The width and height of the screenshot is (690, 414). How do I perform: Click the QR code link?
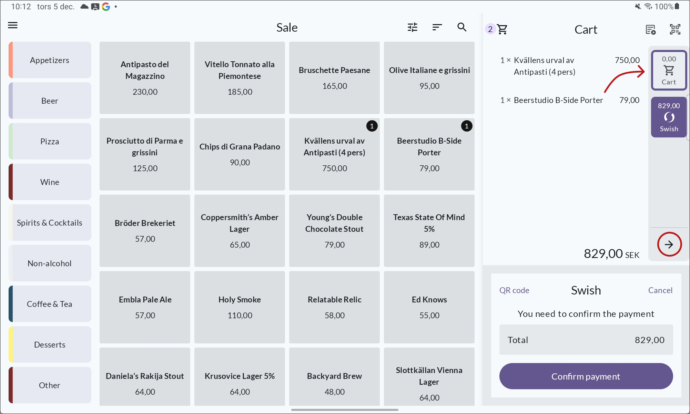[x=514, y=290]
